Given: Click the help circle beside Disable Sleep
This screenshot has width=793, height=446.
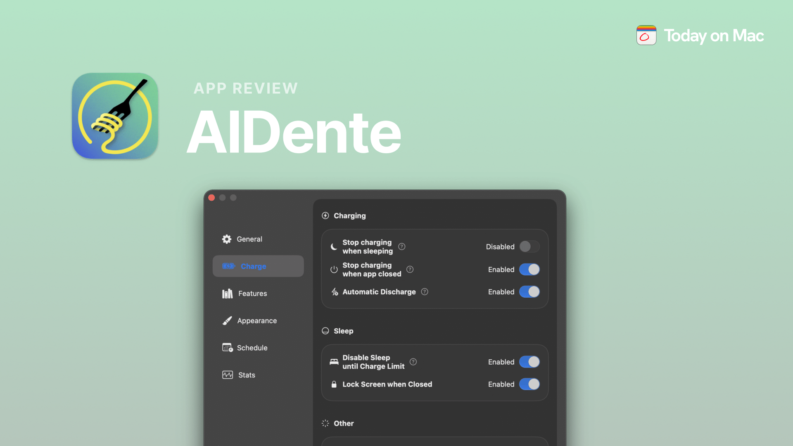Looking at the screenshot, I should [413, 362].
